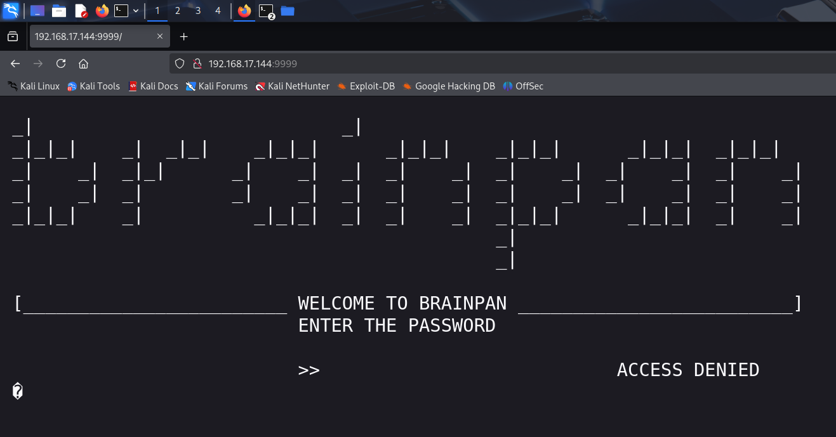Open the Kali applications menu
Viewport: 836px width, 437px height.
pyautogui.click(x=11, y=11)
